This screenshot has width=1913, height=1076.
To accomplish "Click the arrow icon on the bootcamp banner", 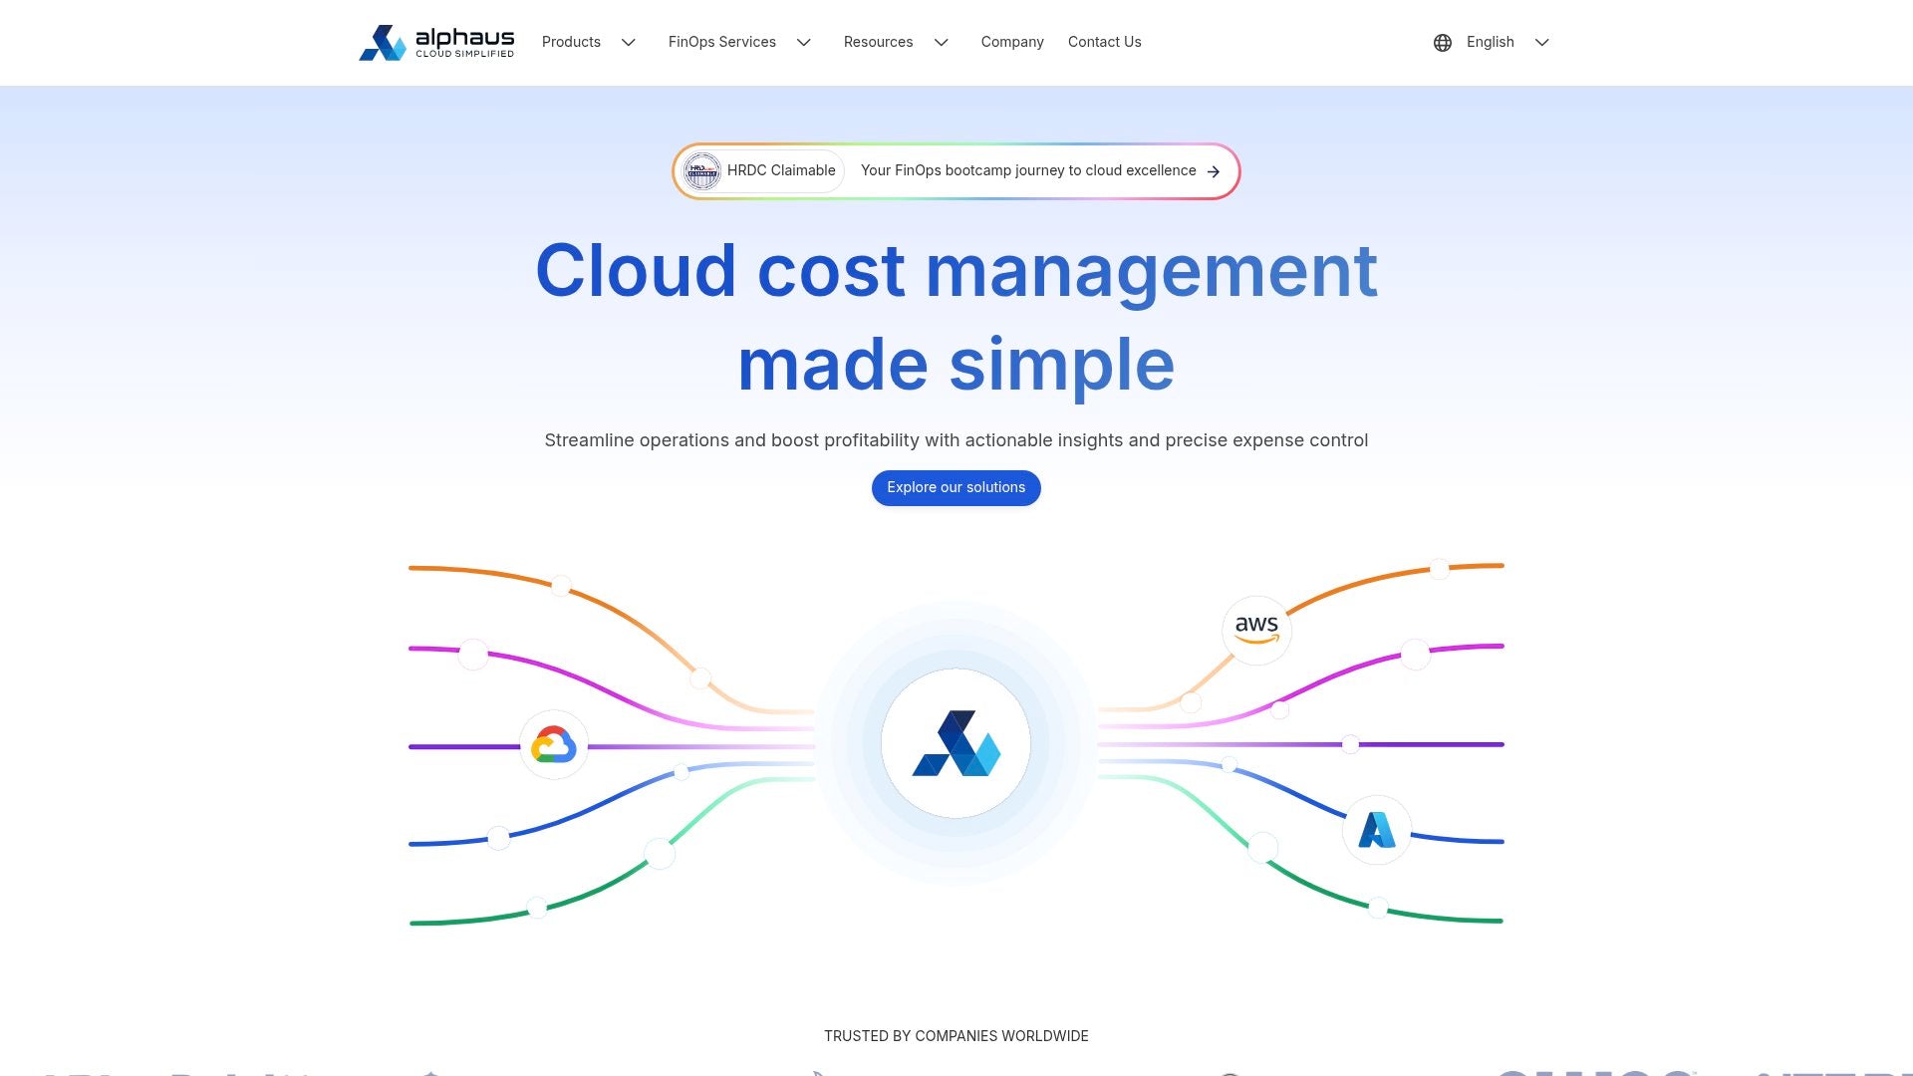I will click(x=1214, y=171).
